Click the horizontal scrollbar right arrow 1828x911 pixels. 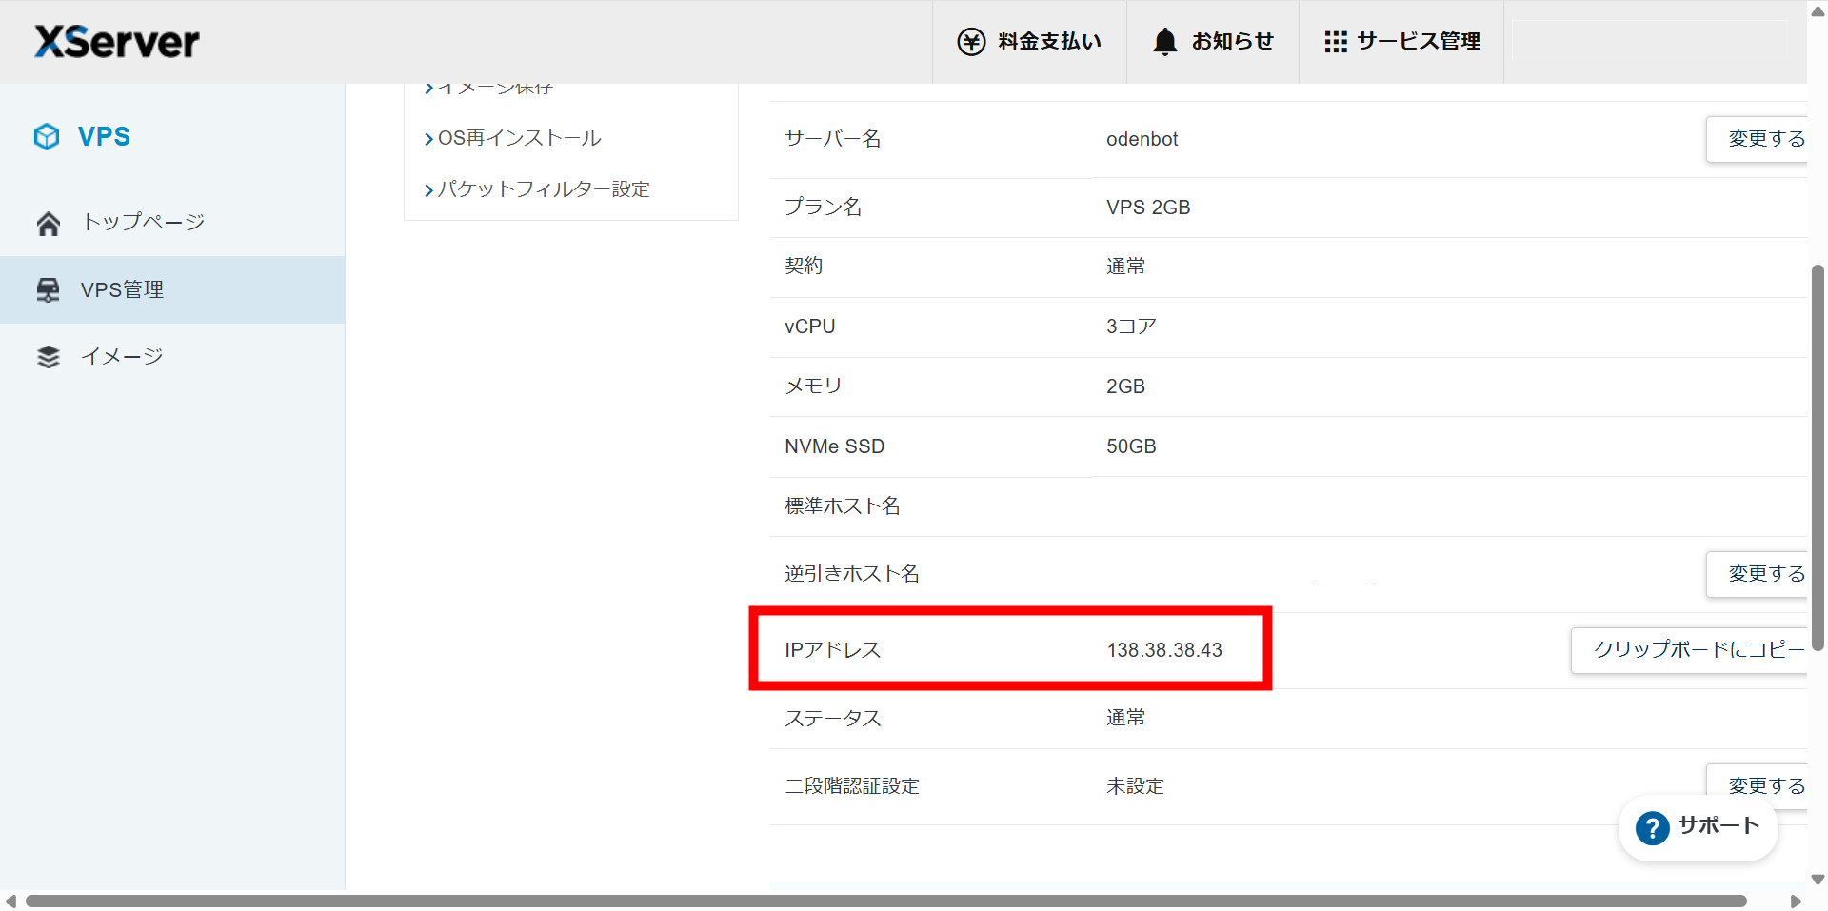point(1795,901)
